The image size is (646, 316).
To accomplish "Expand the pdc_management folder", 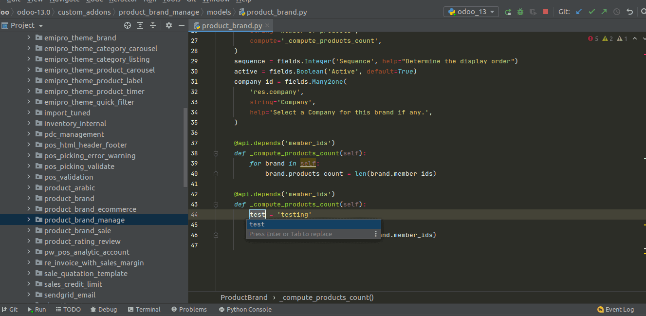I will [x=29, y=134].
